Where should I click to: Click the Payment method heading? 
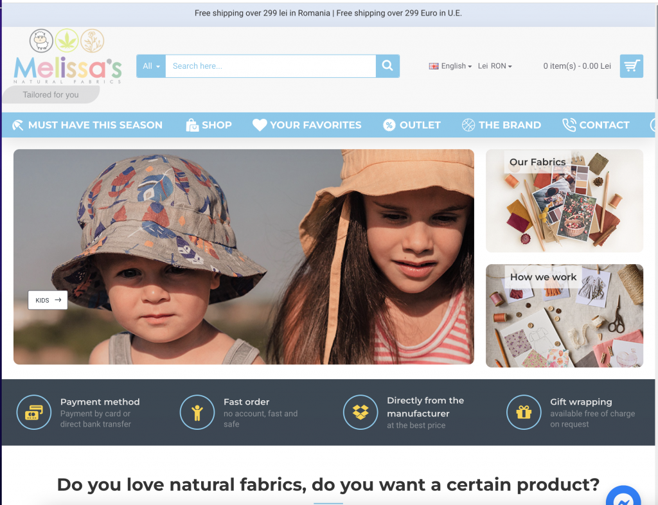pyautogui.click(x=100, y=402)
